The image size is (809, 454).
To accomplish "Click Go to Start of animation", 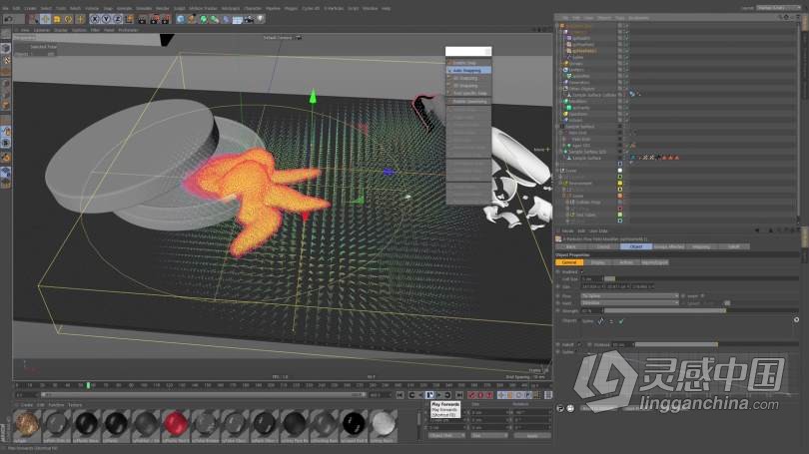I will pyautogui.click(x=401, y=395).
